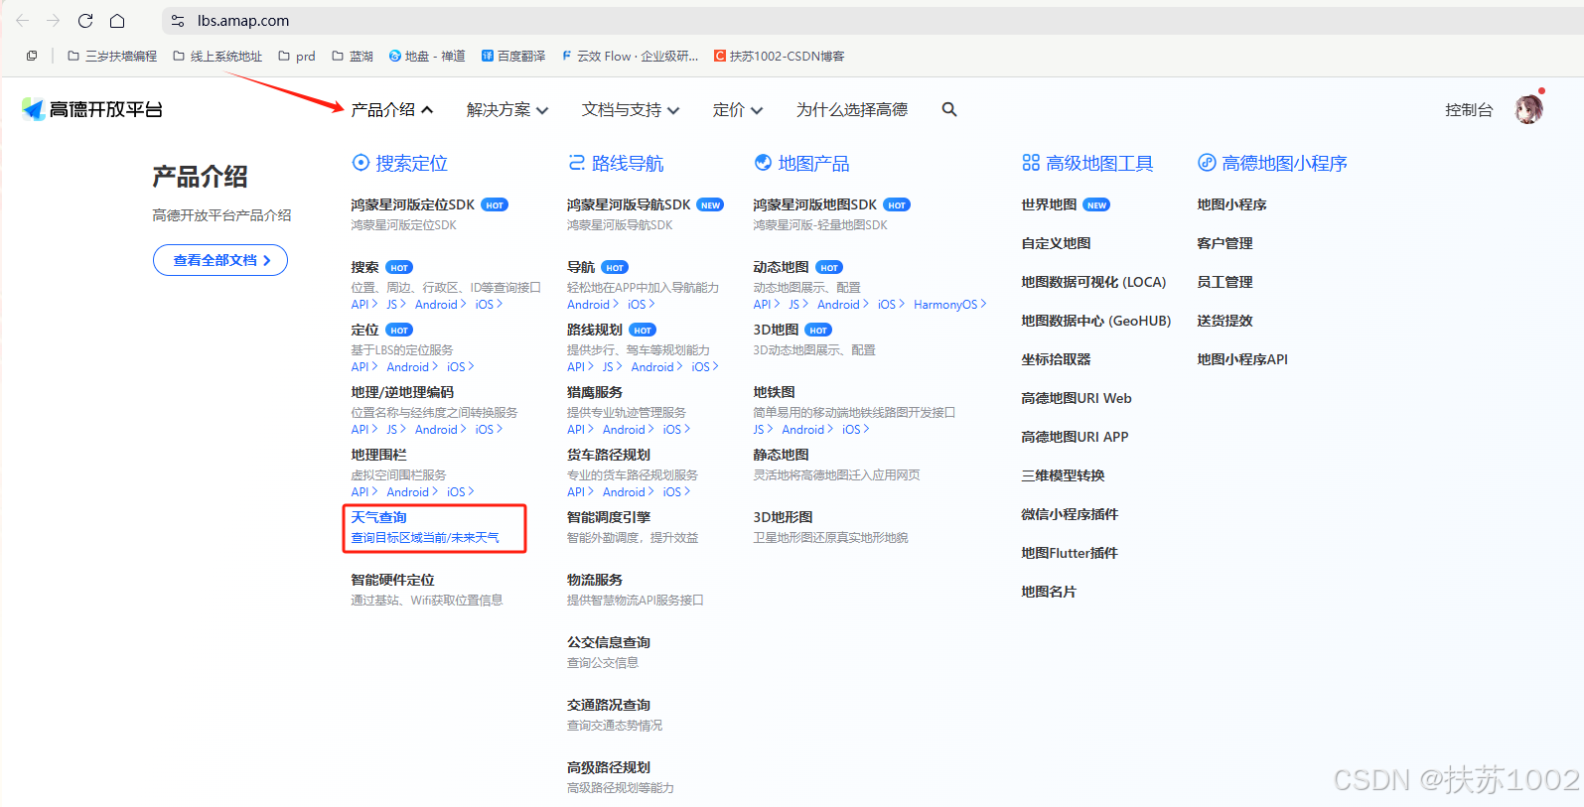The height and width of the screenshot is (807, 1584).
Task: Open the 百度翻译 bookmark
Action: click(513, 57)
